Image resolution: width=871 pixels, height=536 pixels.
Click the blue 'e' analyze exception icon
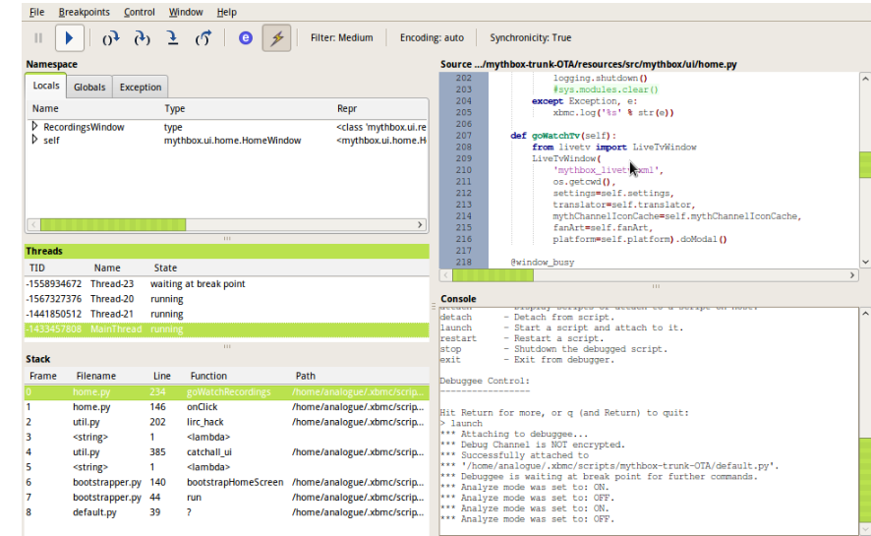(246, 38)
